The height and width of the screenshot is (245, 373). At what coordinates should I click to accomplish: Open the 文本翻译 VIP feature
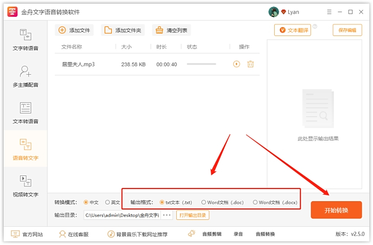[293, 30]
